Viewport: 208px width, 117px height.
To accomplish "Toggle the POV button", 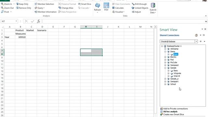I will point(106,7).
